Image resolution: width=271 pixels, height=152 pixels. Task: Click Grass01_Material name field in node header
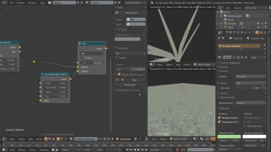86,139
